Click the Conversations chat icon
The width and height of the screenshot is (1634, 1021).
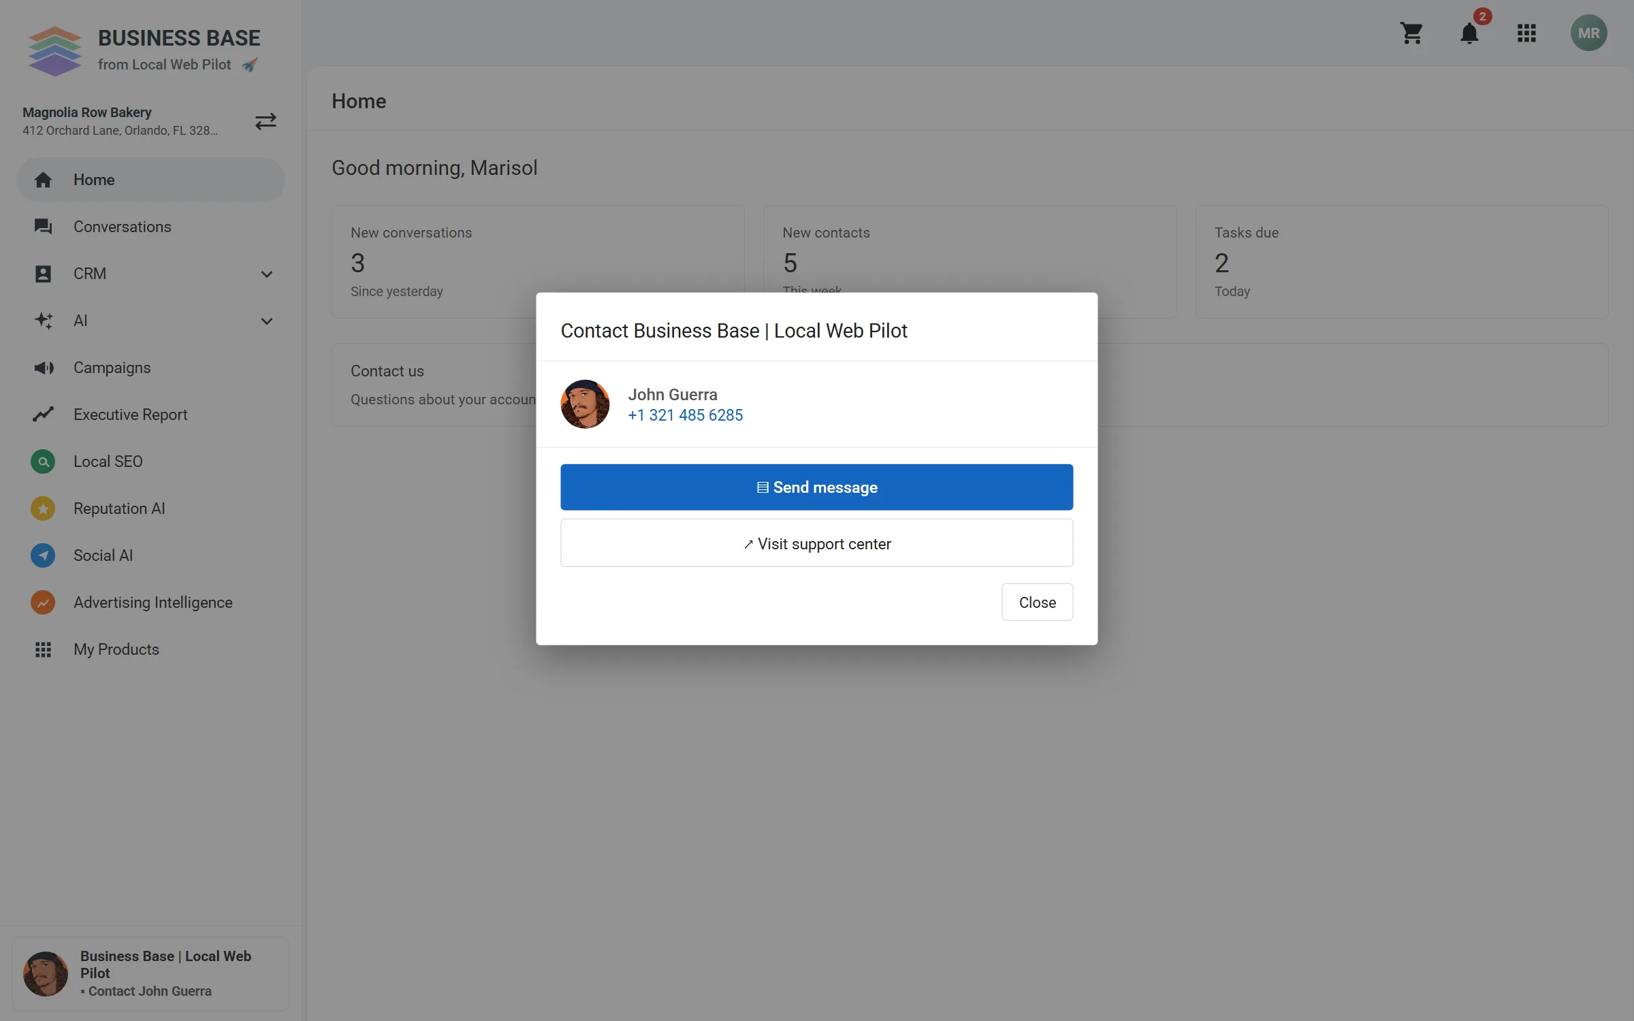43,227
